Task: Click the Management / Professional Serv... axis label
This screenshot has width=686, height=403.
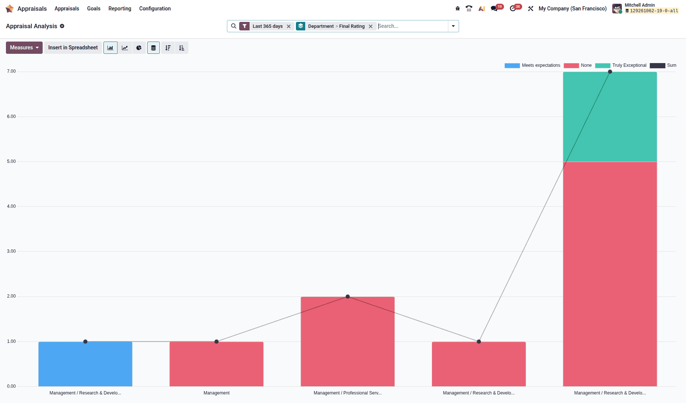Action: [347, 393]
